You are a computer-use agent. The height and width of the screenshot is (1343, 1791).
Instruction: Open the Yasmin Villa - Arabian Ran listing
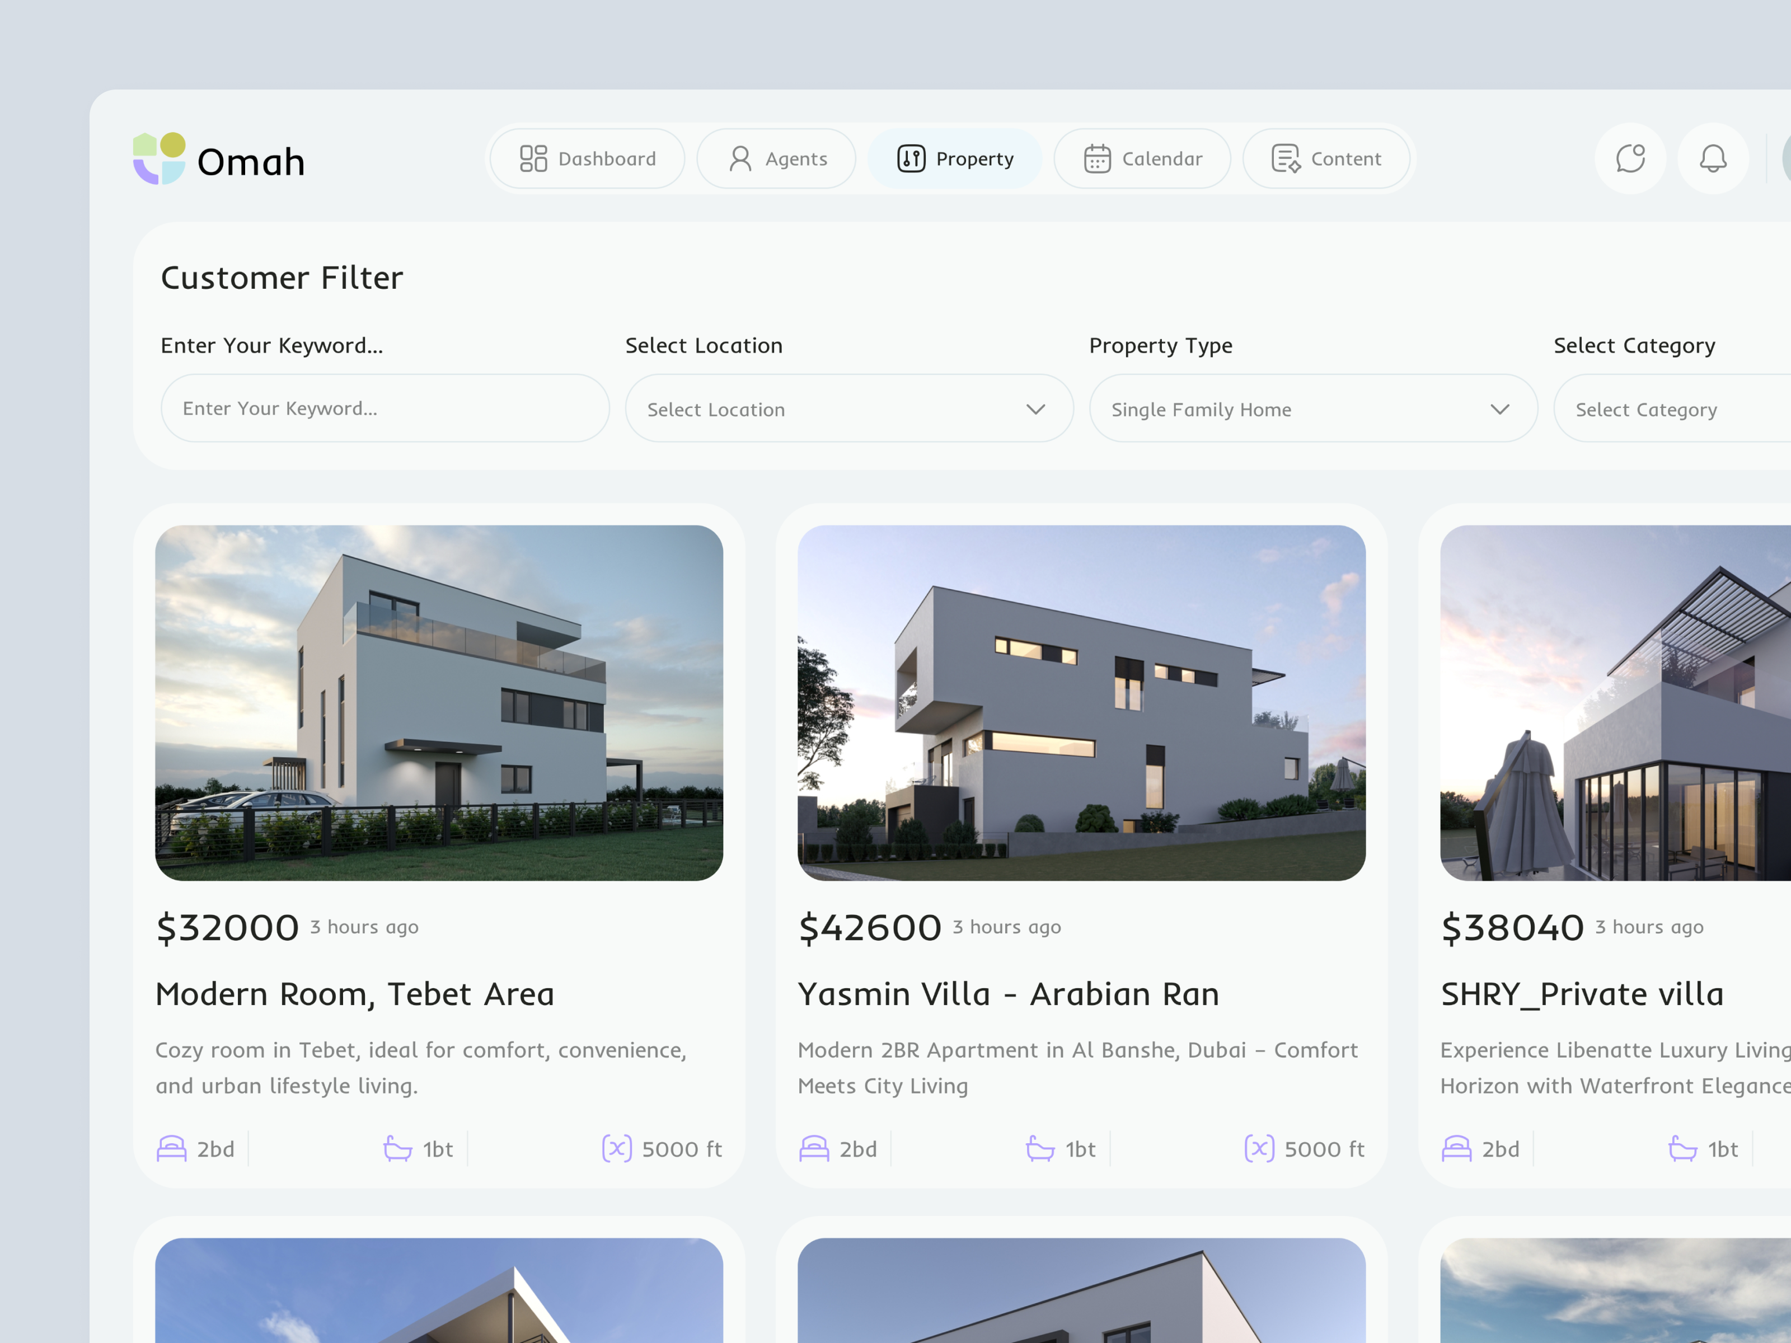pos(1009,993)
